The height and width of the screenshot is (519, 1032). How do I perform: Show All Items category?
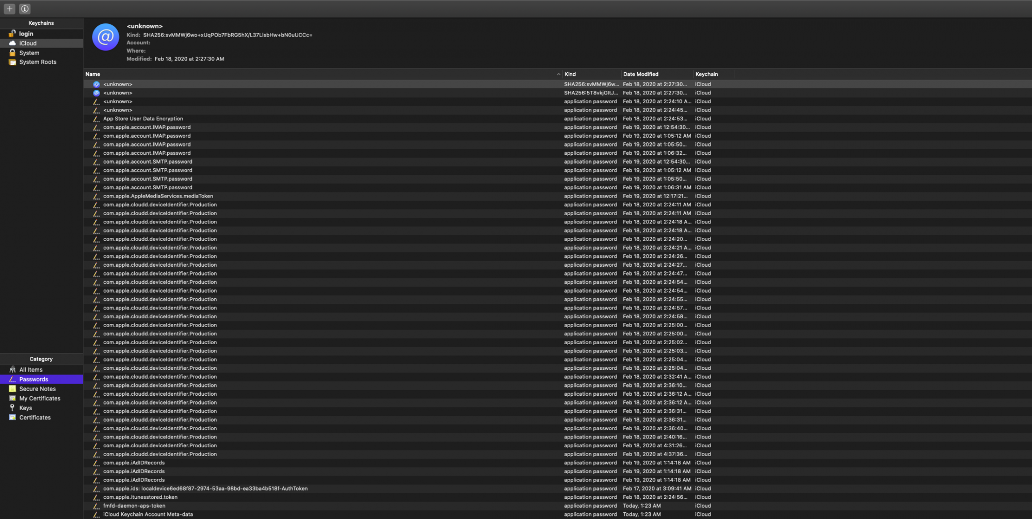pyautogui.click(x=41, y=370)
